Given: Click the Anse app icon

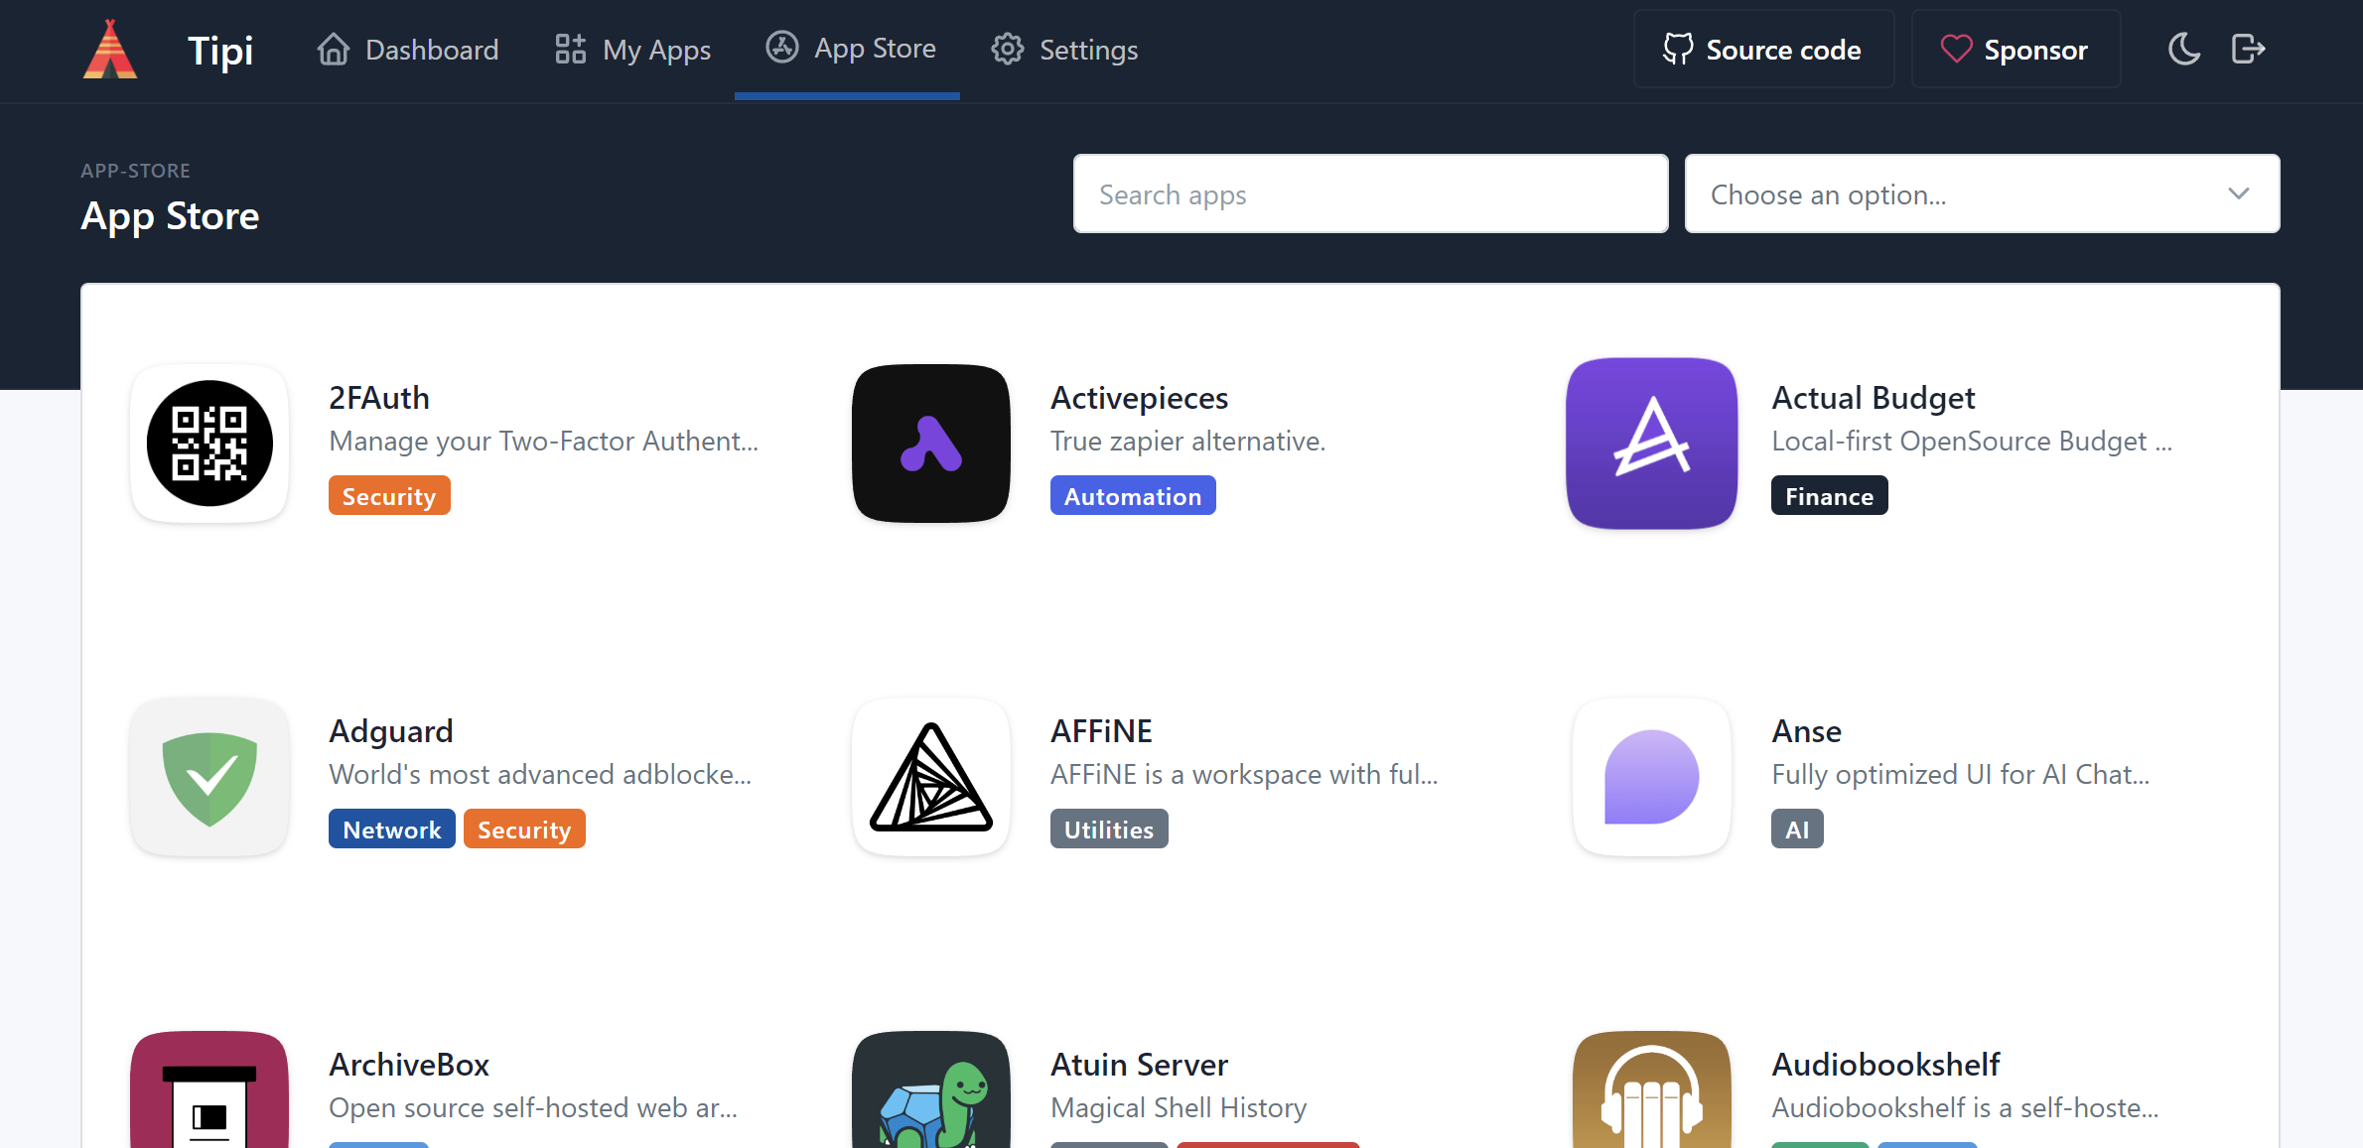Looking at the screenshot, I should [x=1651, y=777].
